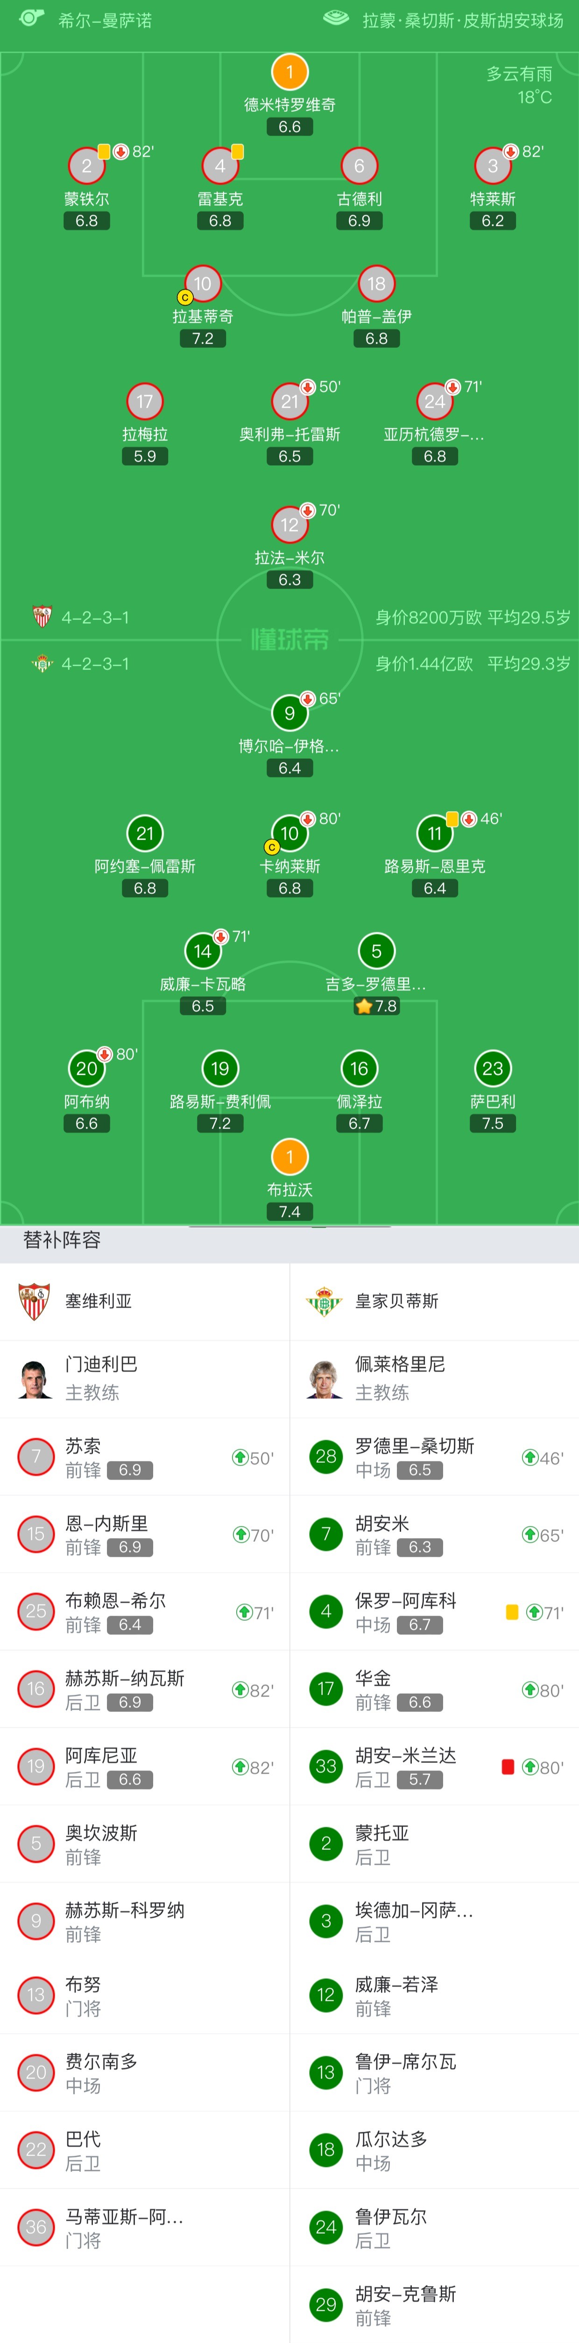View coach 门迪利巴 profile photo
Screen dimensions: 579x2343
(35, 1378)
